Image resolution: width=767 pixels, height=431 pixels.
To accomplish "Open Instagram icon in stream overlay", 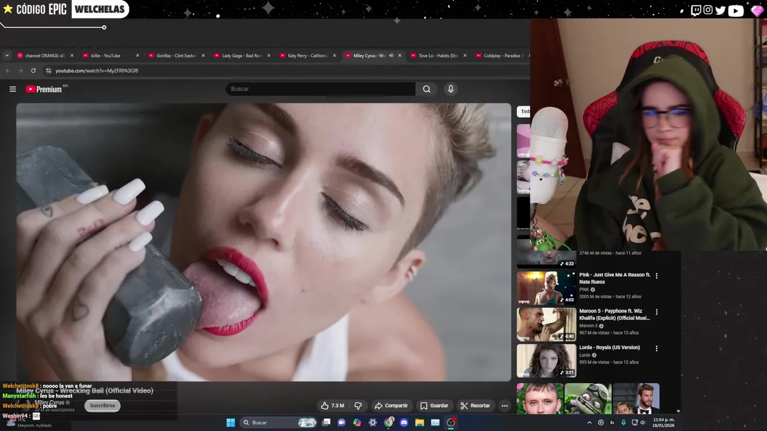I will point(708,10).
